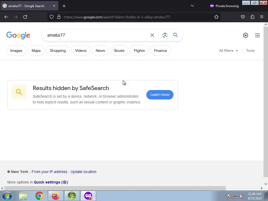Click the SafeSearch magnifier icon in card

pyautogui.click(x=19, y=92)
